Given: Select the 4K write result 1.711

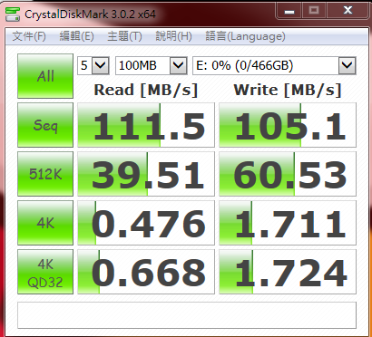Looking at the screenshot, I should (x=288, y=223).
